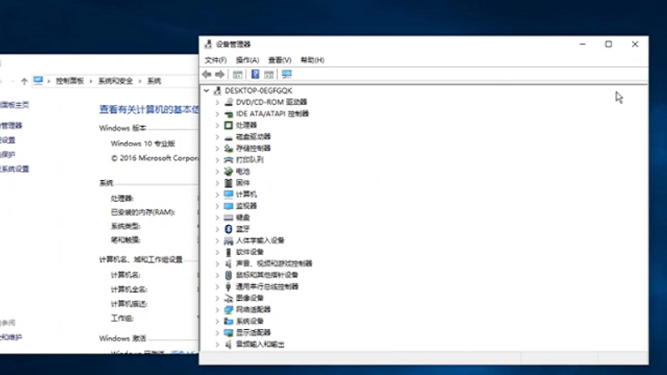Click the DVD/CD-ROM 驱动器 drive icon

(228, 102)
